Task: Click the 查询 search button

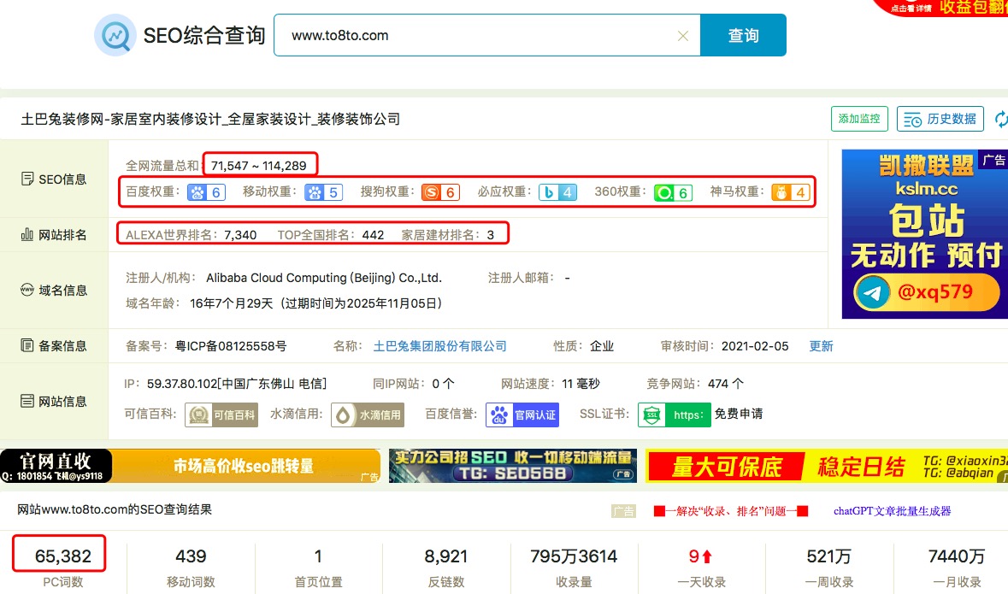Action: pos(743,35)
